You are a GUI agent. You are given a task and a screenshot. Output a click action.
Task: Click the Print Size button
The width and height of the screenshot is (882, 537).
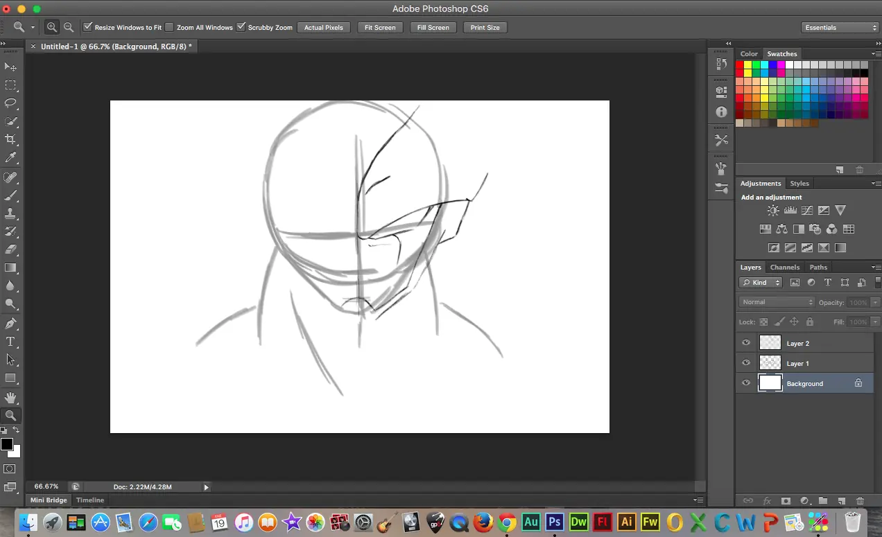485,27
